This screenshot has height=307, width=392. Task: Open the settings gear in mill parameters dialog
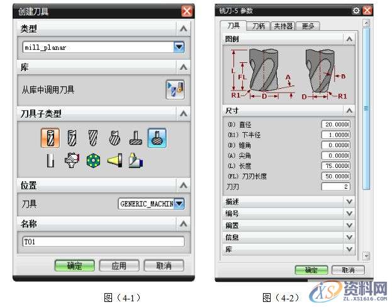click(356, 11)
